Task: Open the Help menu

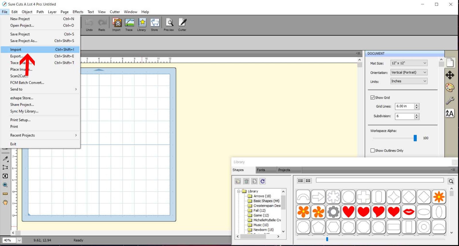Action: click(x=145, y=12)
